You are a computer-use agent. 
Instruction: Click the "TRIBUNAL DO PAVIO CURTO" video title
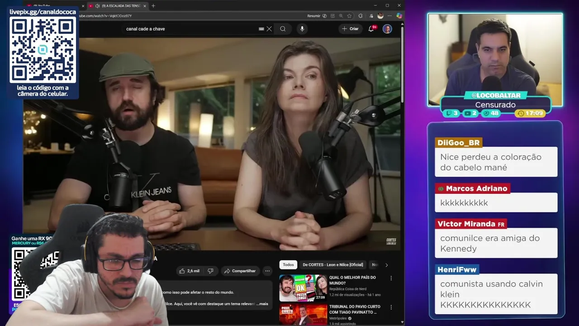(355, 309)
